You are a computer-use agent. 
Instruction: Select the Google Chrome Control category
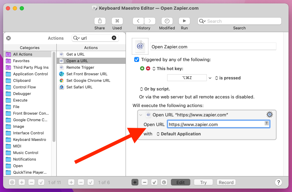[28, 120]
